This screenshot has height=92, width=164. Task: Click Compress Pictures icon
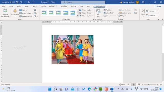coord(35,10)
